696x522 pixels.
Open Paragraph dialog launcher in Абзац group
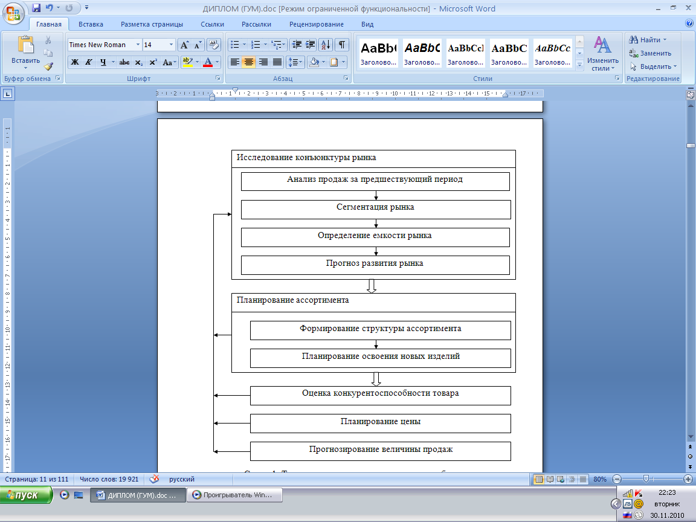point(346,78)
